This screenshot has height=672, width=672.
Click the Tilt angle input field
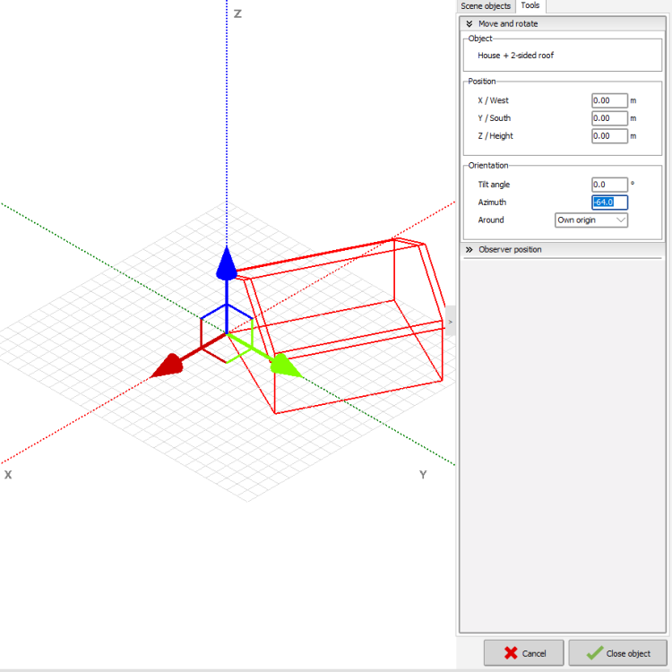point(609,185)
